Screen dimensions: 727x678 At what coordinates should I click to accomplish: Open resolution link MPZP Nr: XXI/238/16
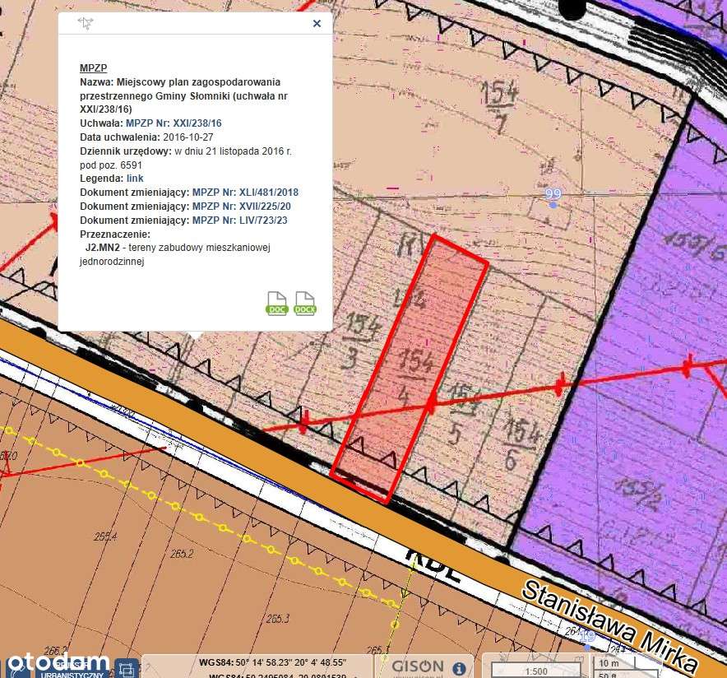pos(174,123)
